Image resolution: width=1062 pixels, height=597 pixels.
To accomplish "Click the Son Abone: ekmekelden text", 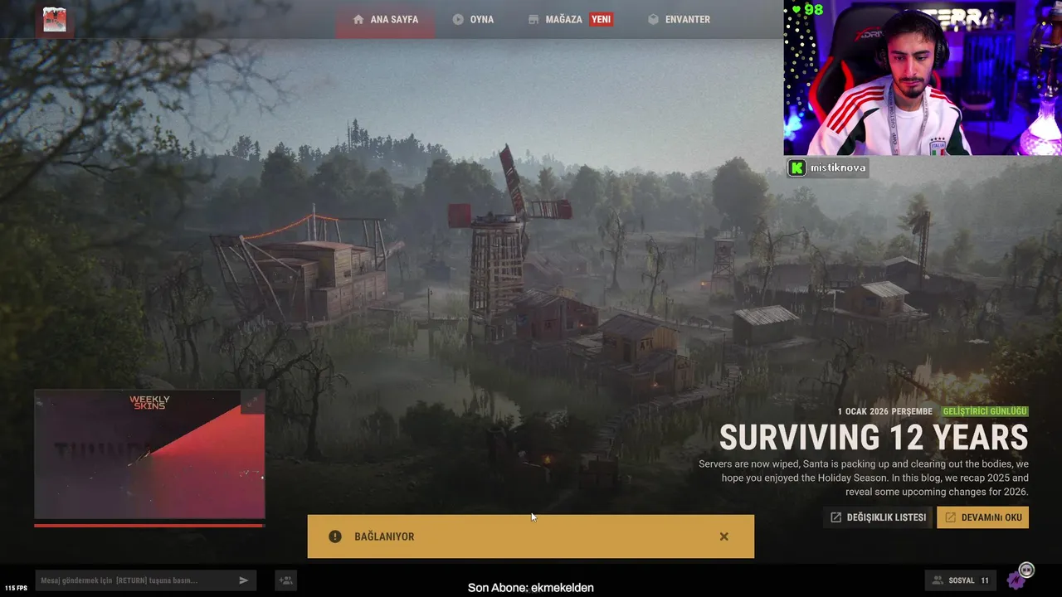I will pos(531,588).
